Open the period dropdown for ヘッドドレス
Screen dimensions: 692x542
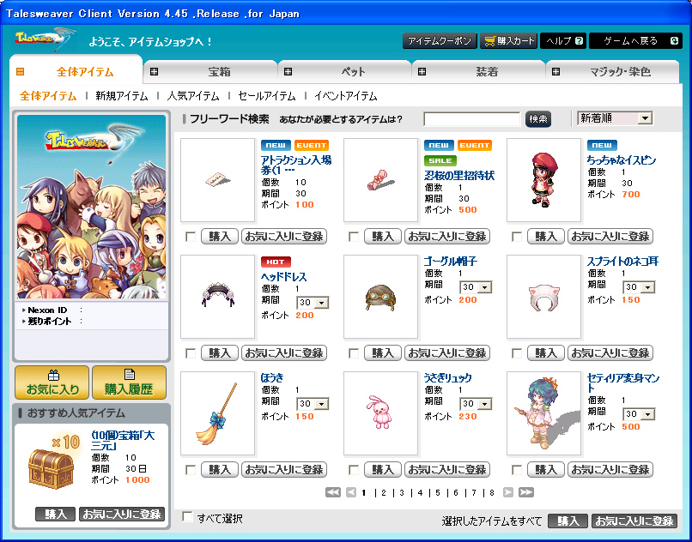313,303
